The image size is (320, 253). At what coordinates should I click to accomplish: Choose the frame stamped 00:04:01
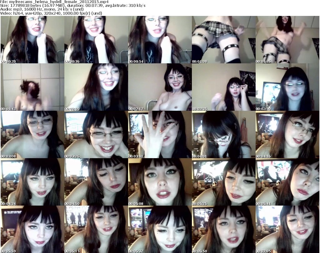point(224,135)
